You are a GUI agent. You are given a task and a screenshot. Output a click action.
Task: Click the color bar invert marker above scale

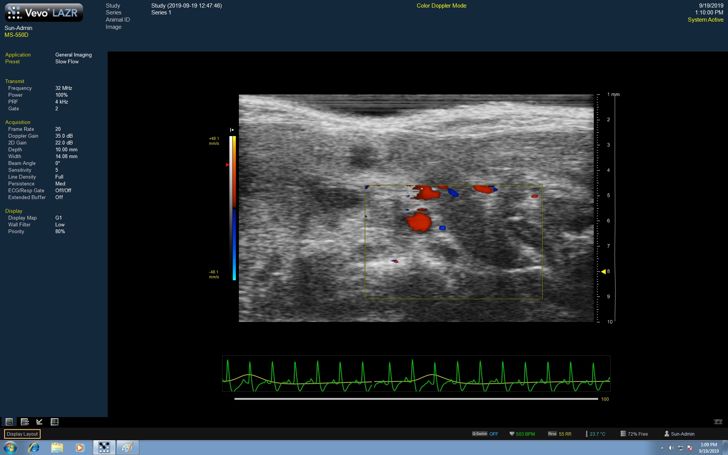click(232, 130)
